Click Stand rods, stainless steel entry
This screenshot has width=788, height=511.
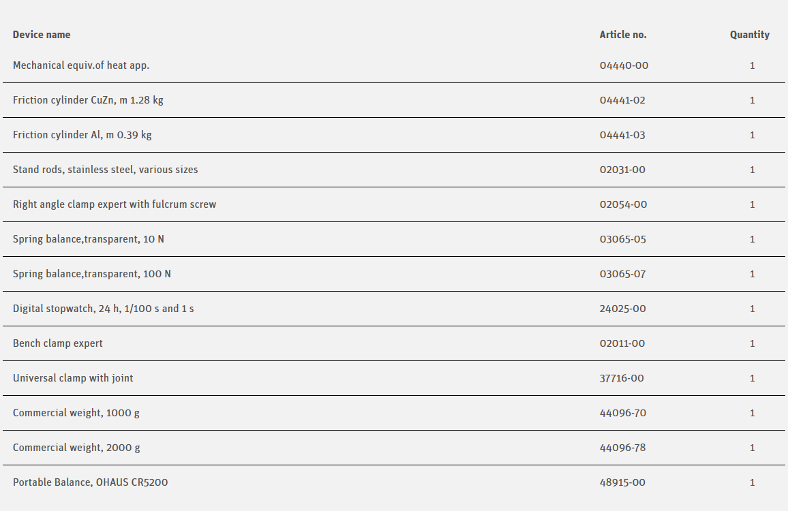tap(106, 170)
